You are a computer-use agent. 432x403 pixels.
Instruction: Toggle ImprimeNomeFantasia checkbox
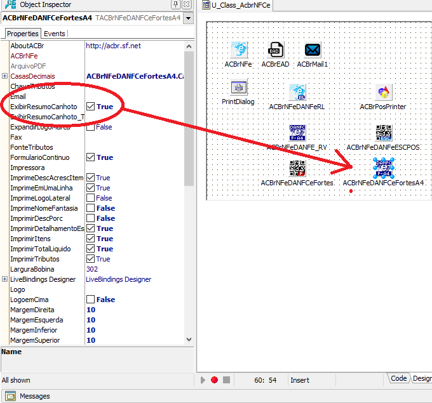pos(90,208)
